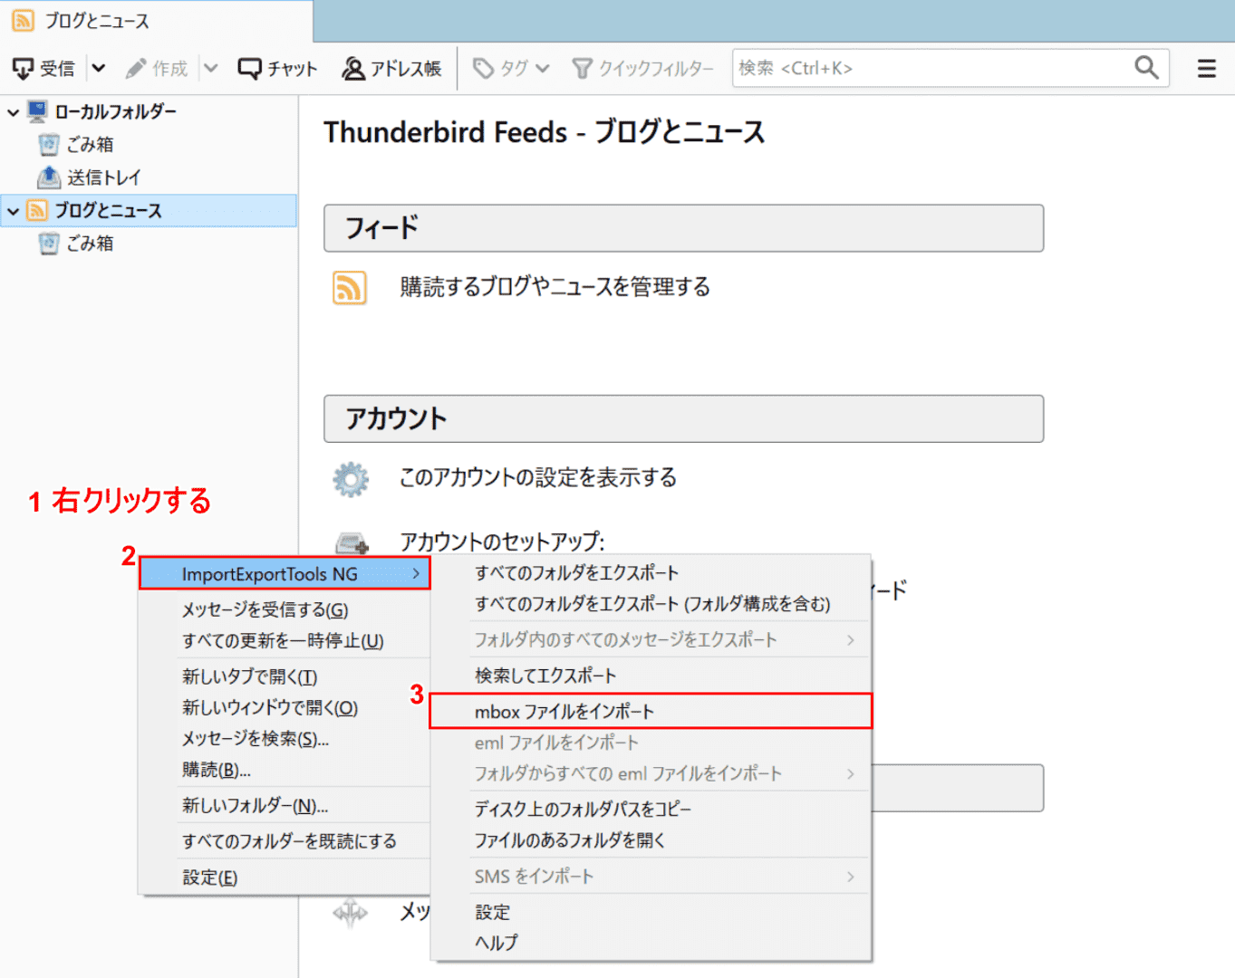Viewport: 1235px width, 978px height.
Task: Open the アドレス帳 address book
Action: click(391, 69)
